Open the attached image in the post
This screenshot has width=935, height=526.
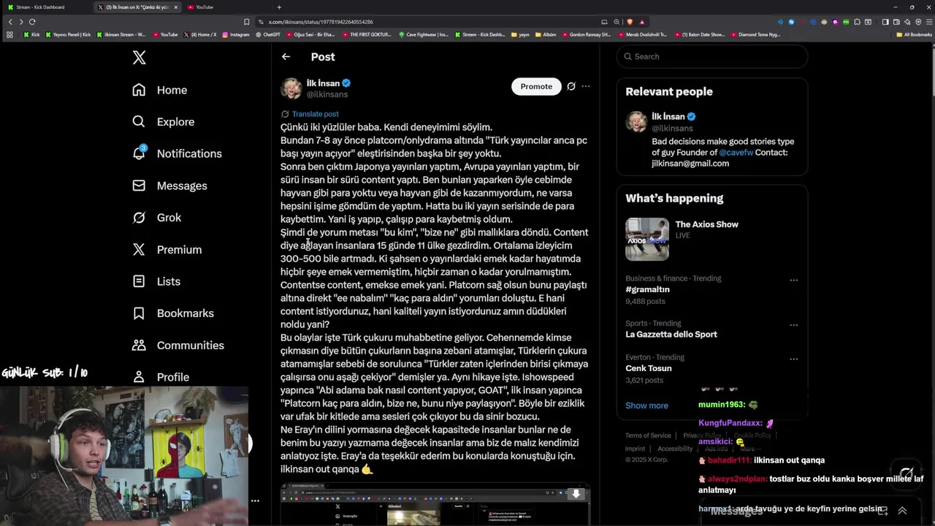click(x=435, y=505)
